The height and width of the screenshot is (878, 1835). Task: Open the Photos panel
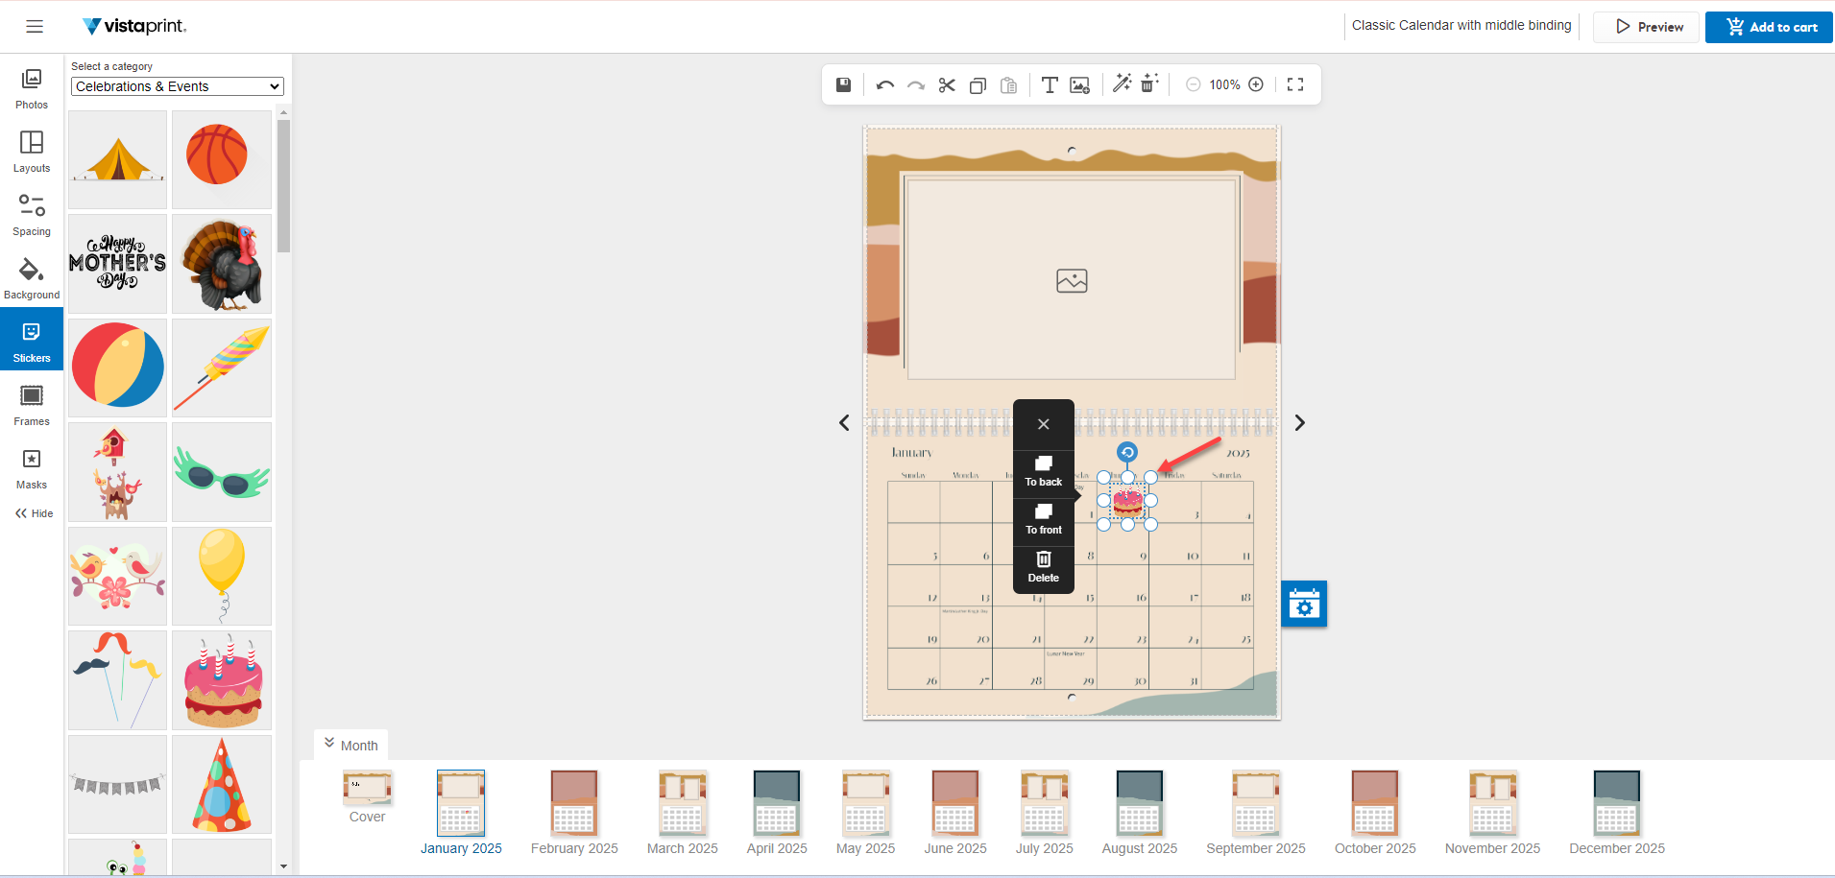click(x=32, y=88)
